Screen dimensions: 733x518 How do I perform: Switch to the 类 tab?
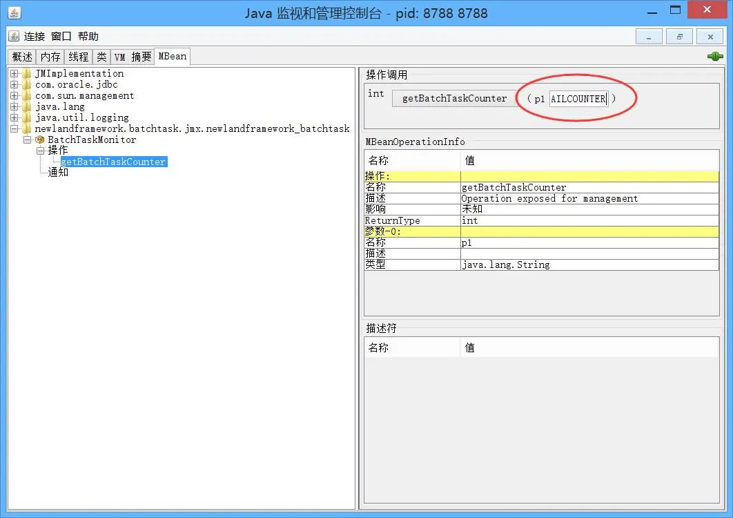(x=101, y=57)
